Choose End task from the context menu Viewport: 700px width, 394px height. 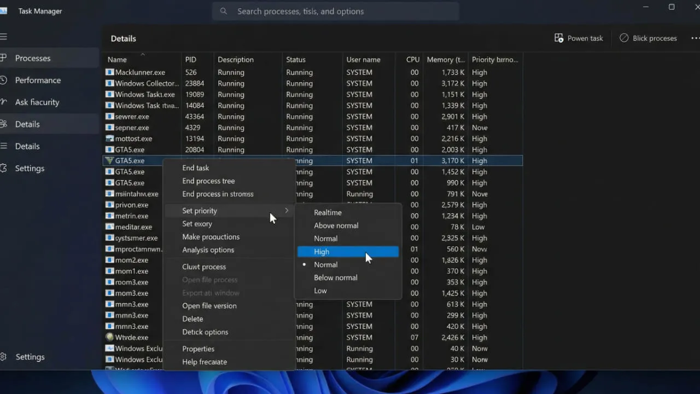click(196, 167)
